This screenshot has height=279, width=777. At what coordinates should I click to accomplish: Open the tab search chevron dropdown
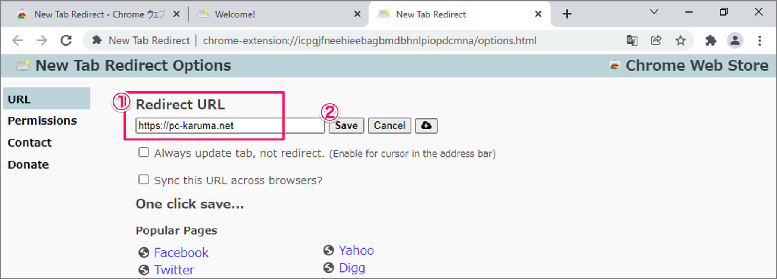coord(653,13)
